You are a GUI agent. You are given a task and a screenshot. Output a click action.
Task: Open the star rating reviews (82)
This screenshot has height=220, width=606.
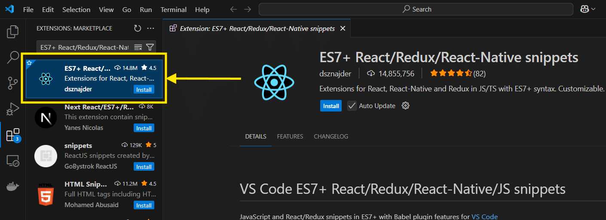[x=458, y=74]
